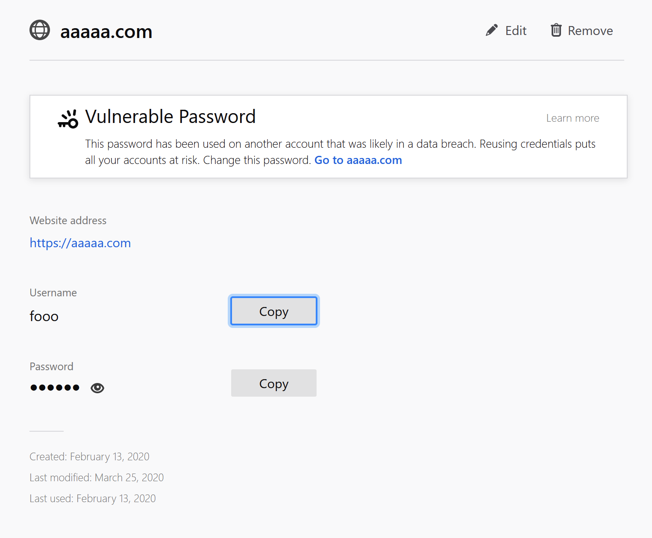Click the breached key alert icon

(x=68, y=119)
